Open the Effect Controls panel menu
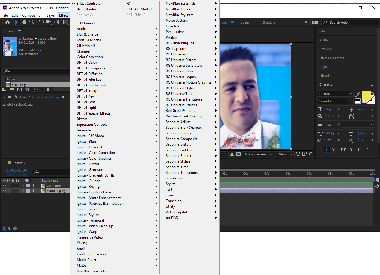The image size is (380, 275). pyautogui.click(x=63, y=97)
